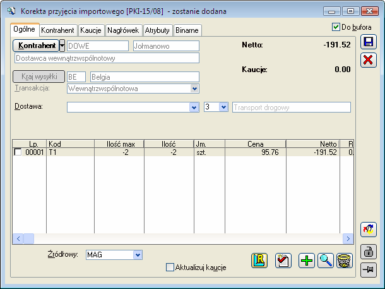
Task: Go to the Atrybuty tab
Action: click(x=157, y=30)
